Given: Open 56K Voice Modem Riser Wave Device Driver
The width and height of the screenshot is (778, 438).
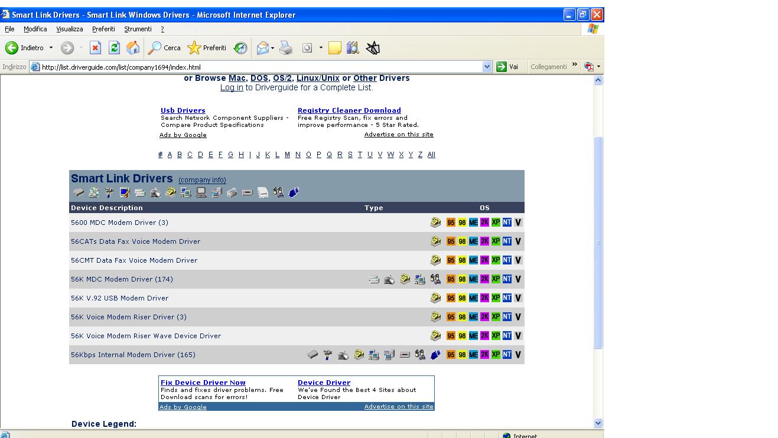Looking at the screenshot, I should [146, 336].
